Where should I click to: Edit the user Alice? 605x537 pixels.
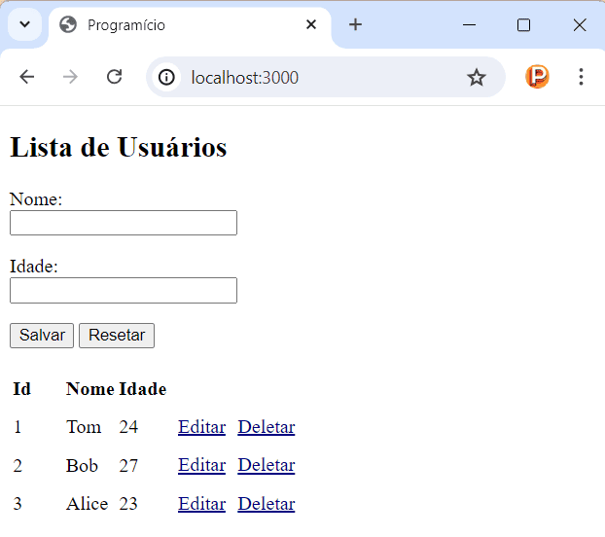point(201,504)
